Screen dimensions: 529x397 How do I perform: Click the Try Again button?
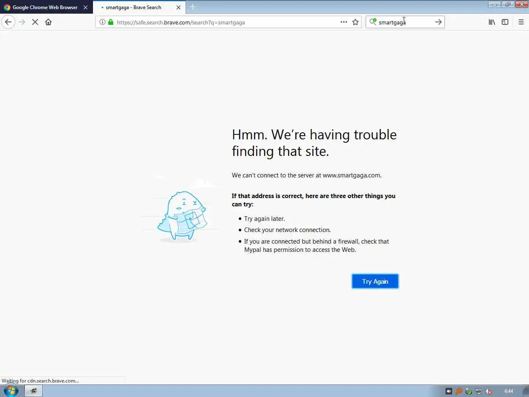(375, 281)
